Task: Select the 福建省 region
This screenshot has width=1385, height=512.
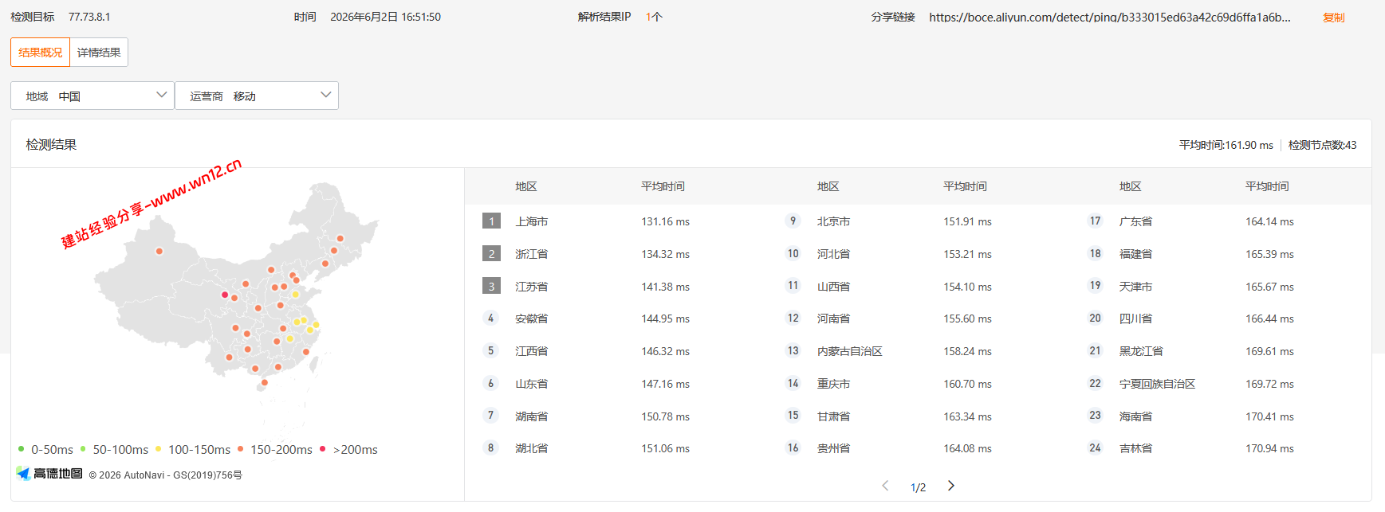Action: tap(1135, 254)
